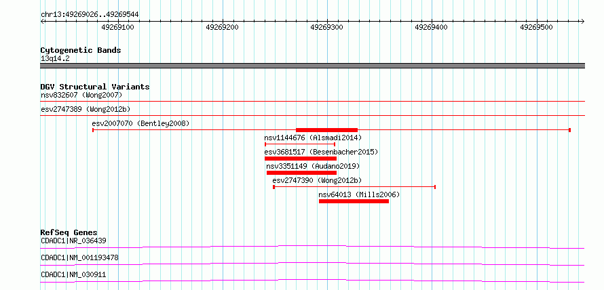Open variant nsv3351149 (Audano2019) label
Viewport: 604px width, 290px height.
(313, 166)
